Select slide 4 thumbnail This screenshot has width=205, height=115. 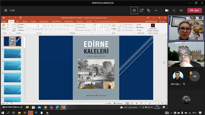13,78
